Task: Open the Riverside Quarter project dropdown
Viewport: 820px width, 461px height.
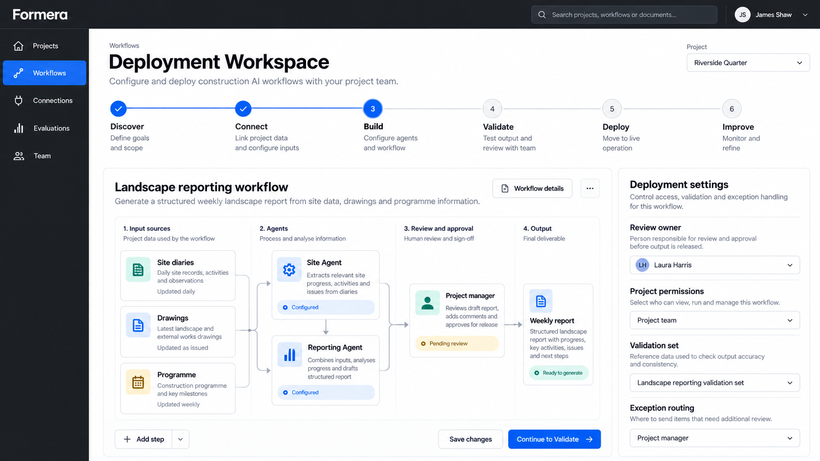Action: pyautogui.click(x=748, y=63)
